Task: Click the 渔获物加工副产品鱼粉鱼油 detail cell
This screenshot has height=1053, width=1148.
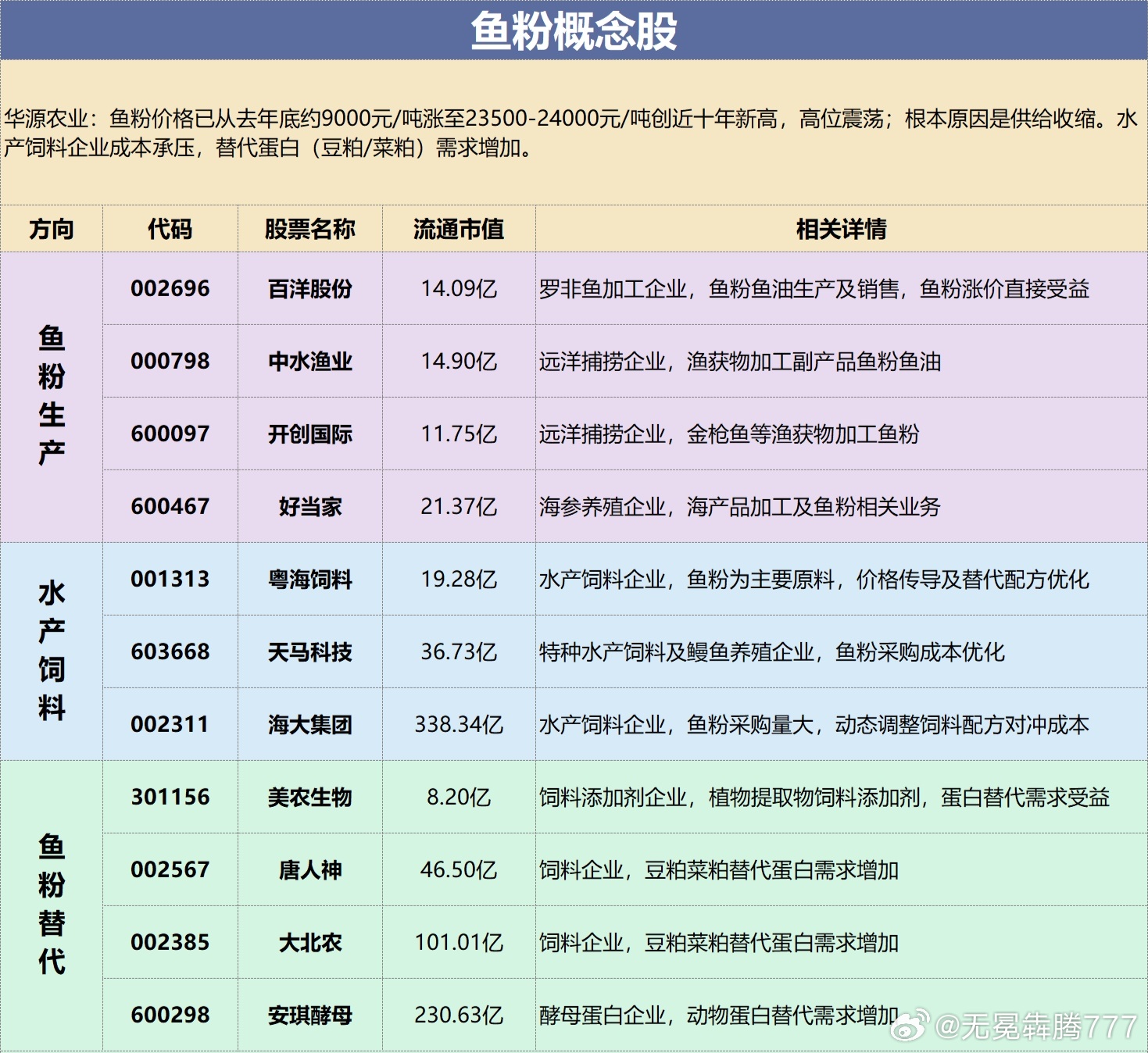Action: pyautogui.click(x=842, y=361)
